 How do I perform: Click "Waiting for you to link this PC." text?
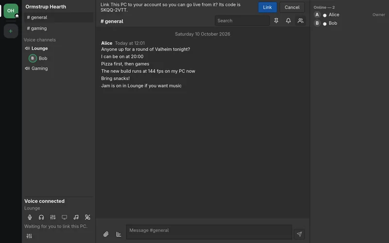(56, 226)
